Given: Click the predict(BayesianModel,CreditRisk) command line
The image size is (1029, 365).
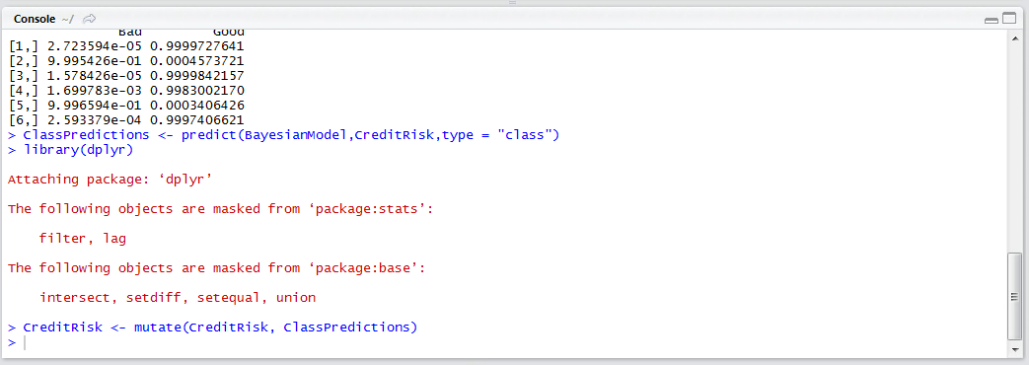Looking at the screenshot, I should [x=283, y=135].
